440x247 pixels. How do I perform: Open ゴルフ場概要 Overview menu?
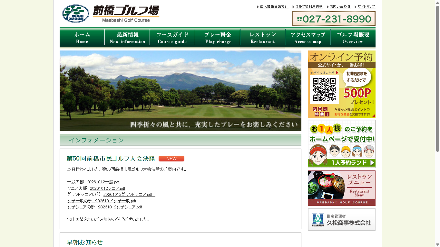tap(353, 37)
